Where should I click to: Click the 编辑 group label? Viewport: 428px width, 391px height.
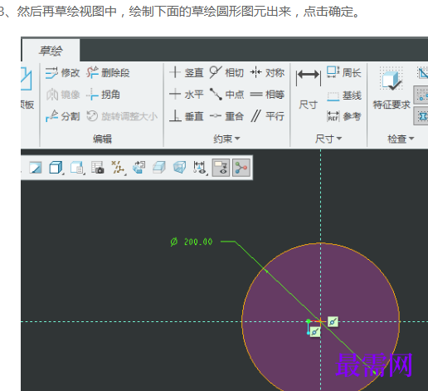pos(102,139)
